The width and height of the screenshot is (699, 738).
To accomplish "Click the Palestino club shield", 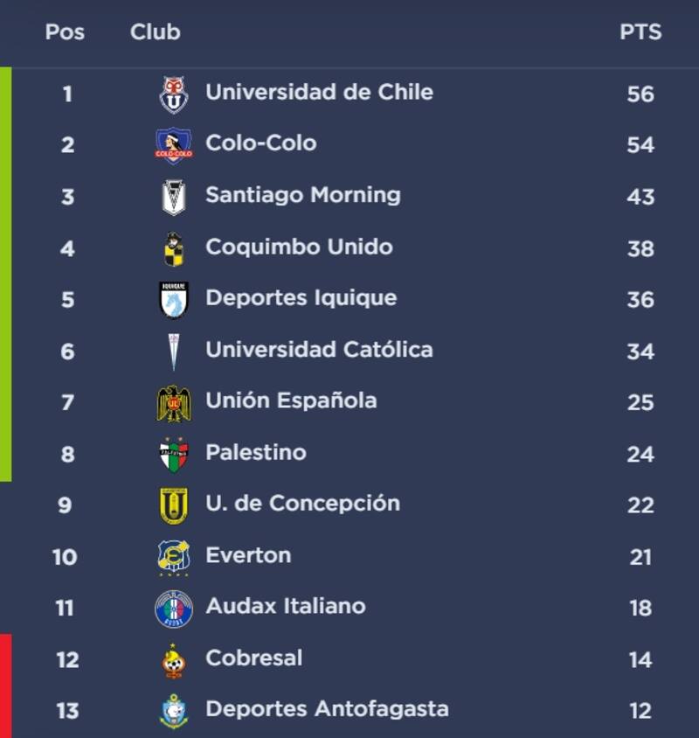I will click(174, 455).
